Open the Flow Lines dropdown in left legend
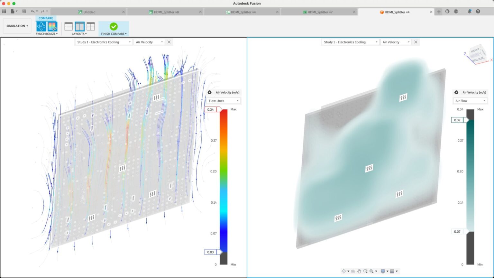The width and height of the screenshot is (494, 278). pyautogui.click(x=223, y=100)
